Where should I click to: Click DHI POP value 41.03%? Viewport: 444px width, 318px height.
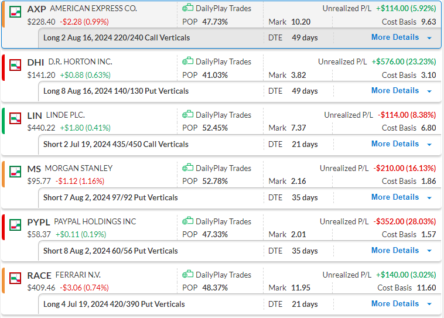(215, 75)
